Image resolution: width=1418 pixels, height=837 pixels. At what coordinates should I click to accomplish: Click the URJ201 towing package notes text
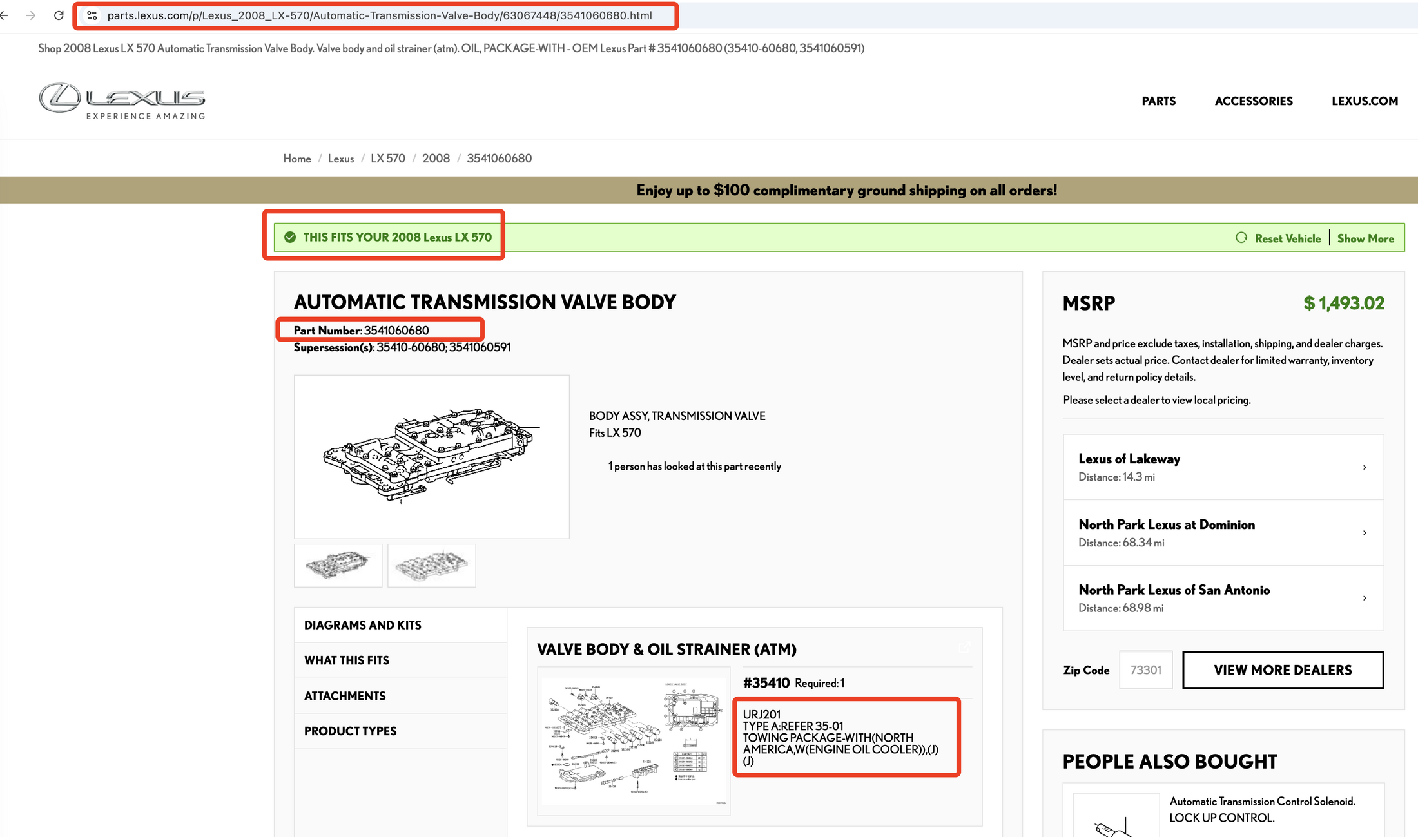tap(840, 738)
